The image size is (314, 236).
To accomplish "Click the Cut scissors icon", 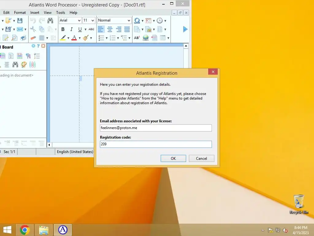I will click(33, 29).
